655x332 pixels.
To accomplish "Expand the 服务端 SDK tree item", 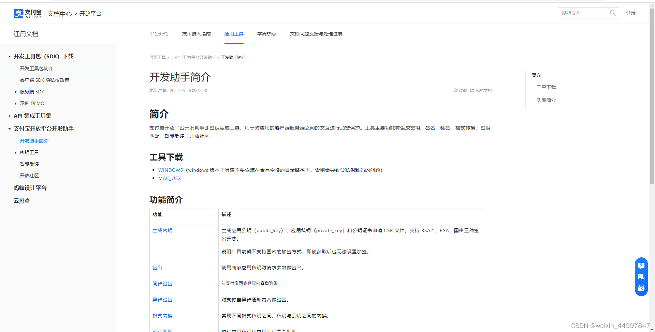I will point(16,92).
